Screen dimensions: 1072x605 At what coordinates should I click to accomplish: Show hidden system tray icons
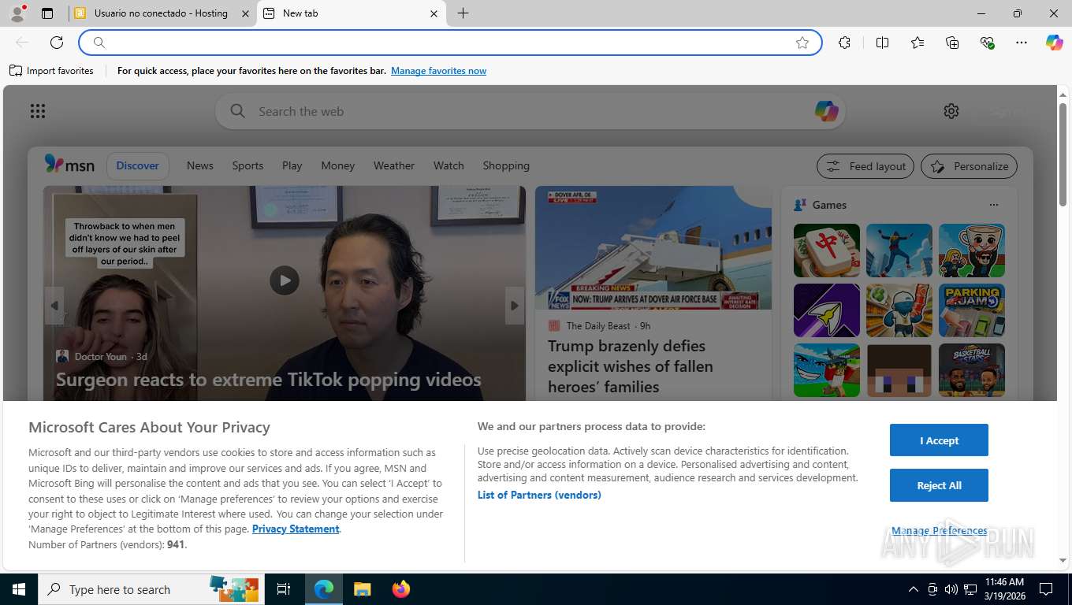coord(914,589)
